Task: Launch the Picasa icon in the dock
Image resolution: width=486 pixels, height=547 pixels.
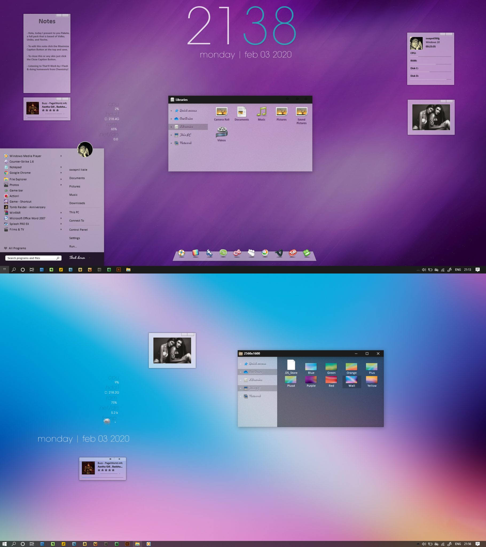Action: point(265,253)
